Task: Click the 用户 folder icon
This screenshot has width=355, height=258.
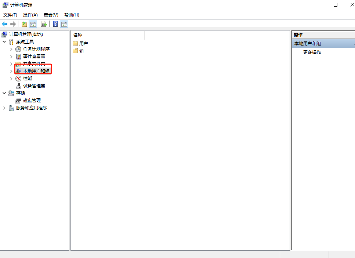Action: tap(75, 43)
